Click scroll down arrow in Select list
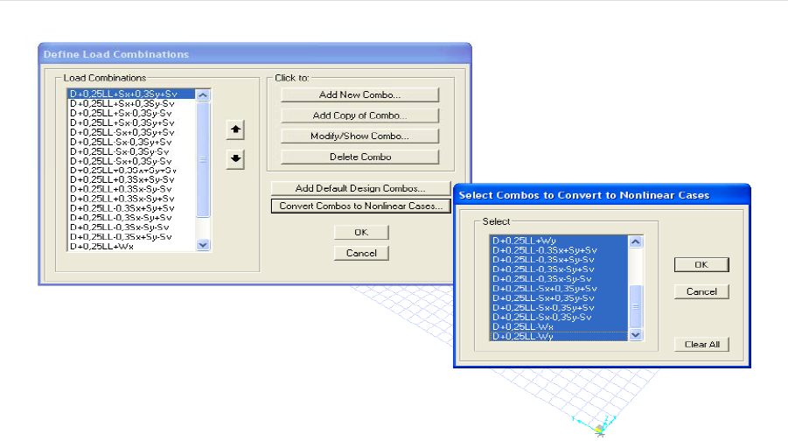This screenshot has height=448, width=788. point(635,334)
